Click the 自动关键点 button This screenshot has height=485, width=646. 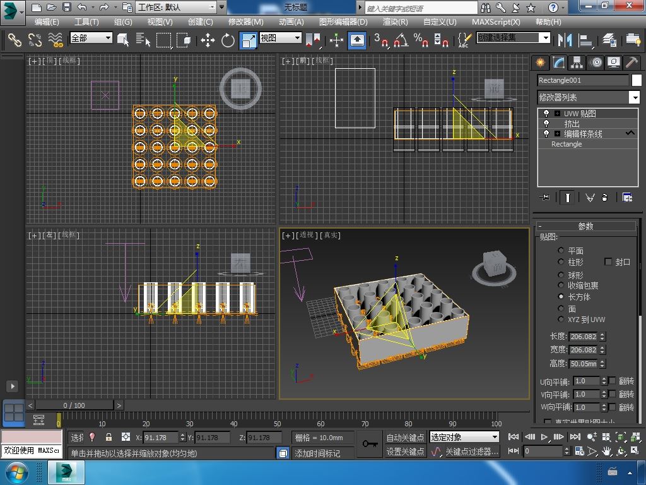(405, 437)
